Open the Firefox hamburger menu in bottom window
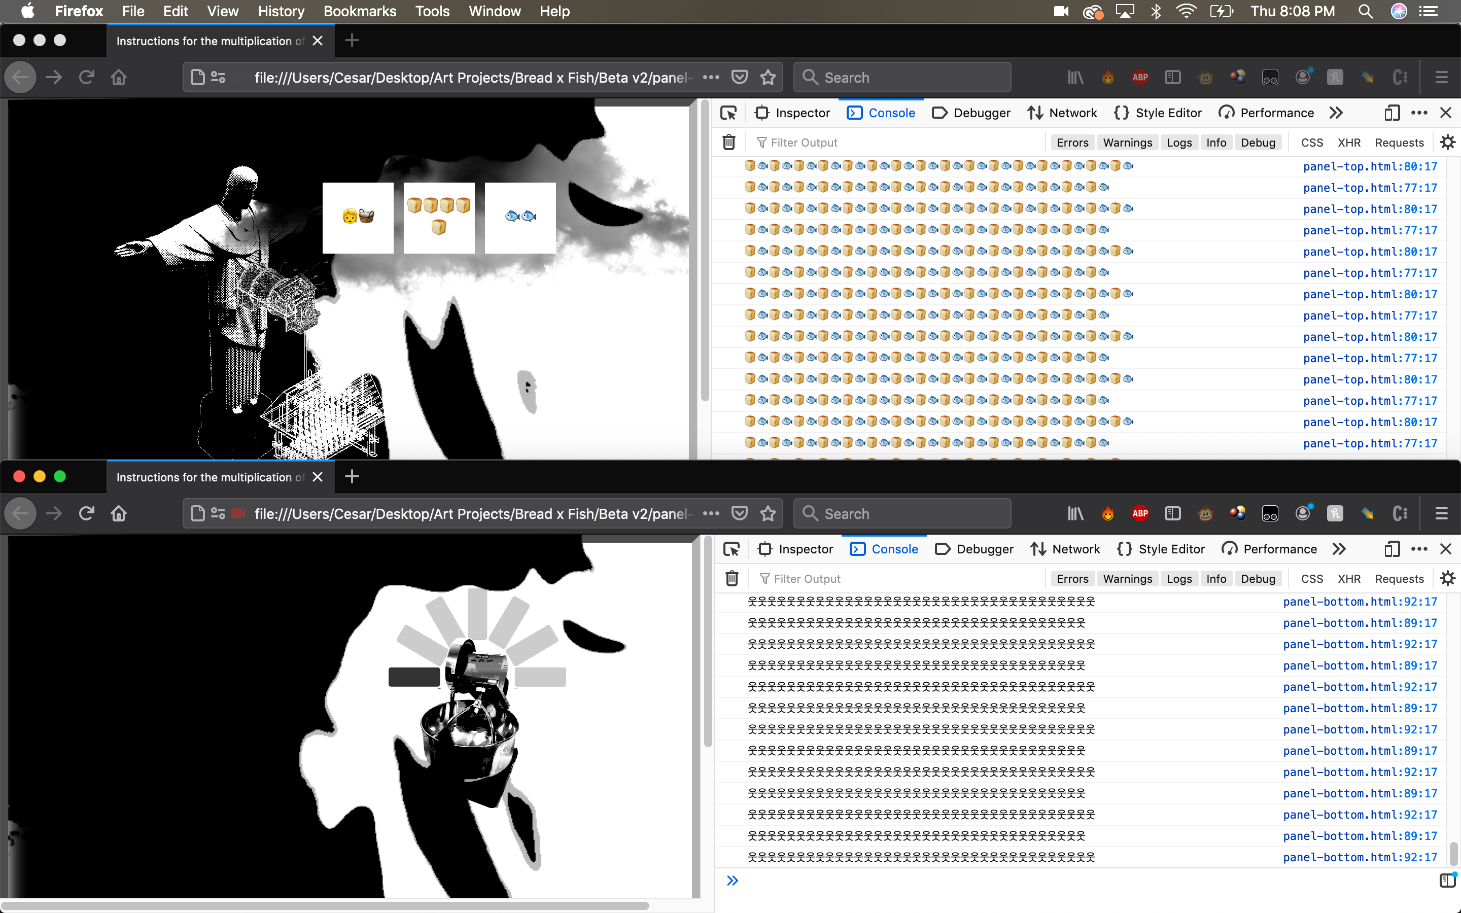Screen dimensions: 1461x913 [1442, 513]
